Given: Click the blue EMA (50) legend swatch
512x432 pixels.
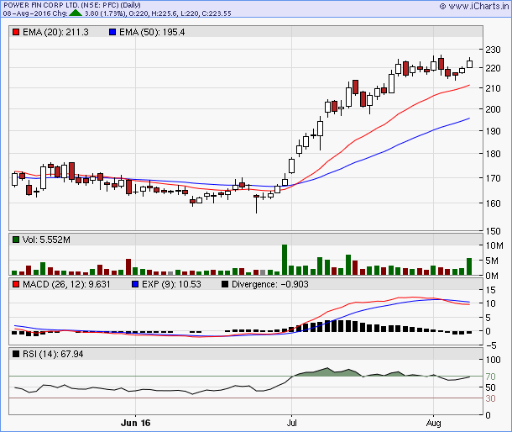Looking at the screenshot, I should tap(112, 32).
